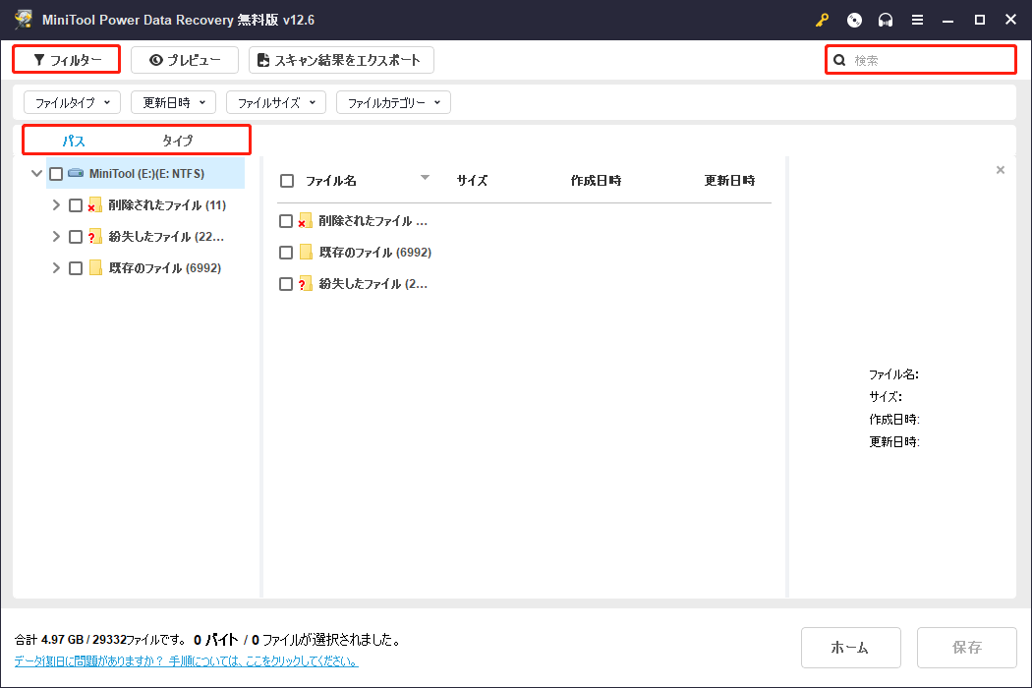The width and height of the screenshot is (1032, 688).
Task: Click スキャン結果をエクスポート export button
Action: [x=341, y=60]
